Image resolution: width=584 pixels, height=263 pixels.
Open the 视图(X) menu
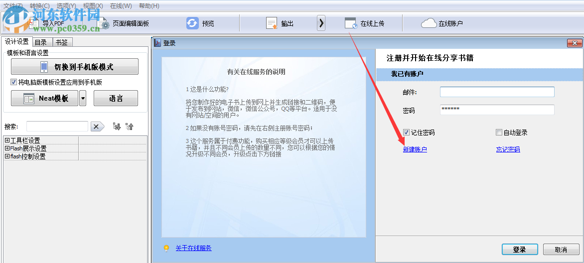click(x=93, y=6)
